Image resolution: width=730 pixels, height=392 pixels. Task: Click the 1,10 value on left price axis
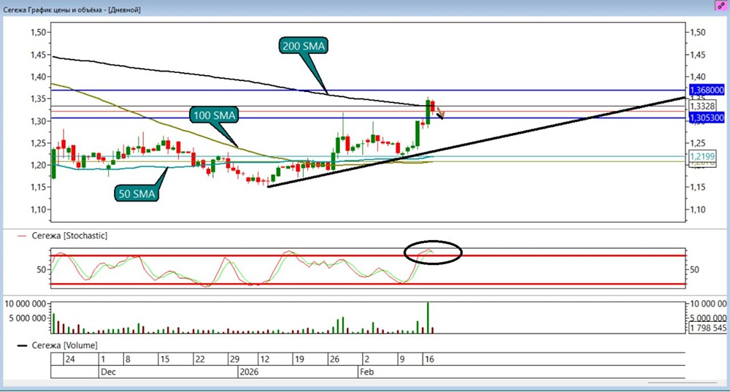pyautogui.click(x=38, y=210)
